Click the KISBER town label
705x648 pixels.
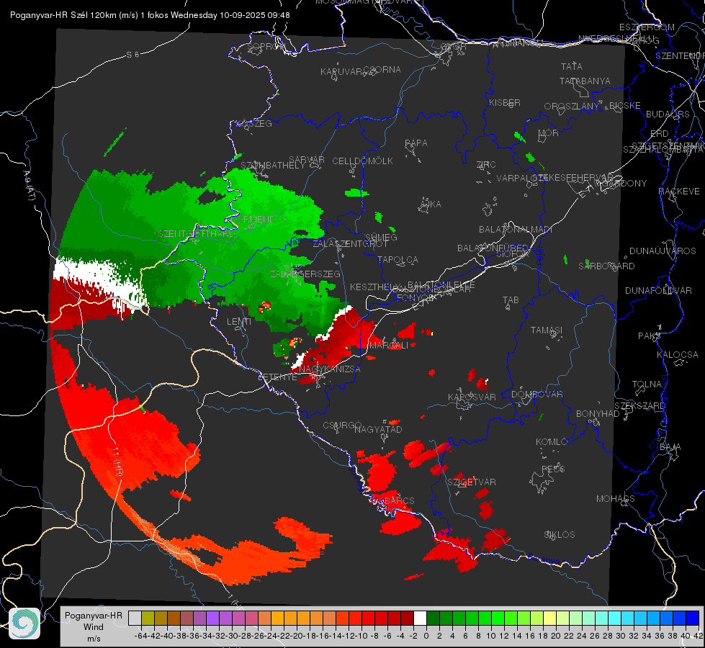click(505, 102)
